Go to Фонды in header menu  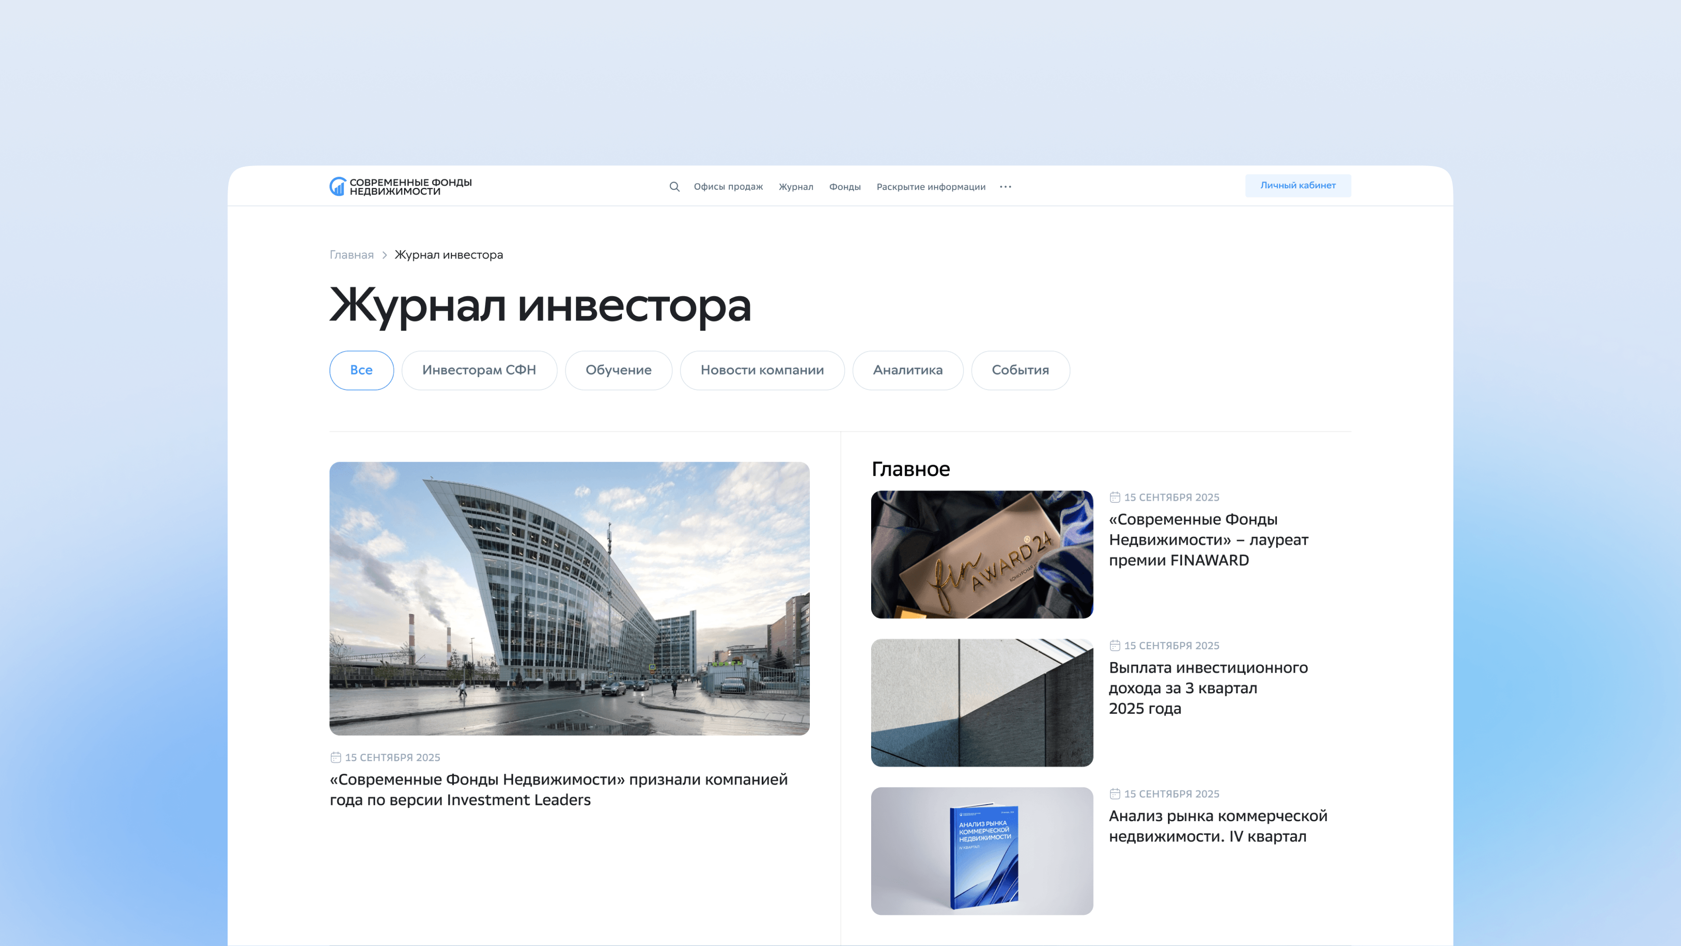[844, 187]
